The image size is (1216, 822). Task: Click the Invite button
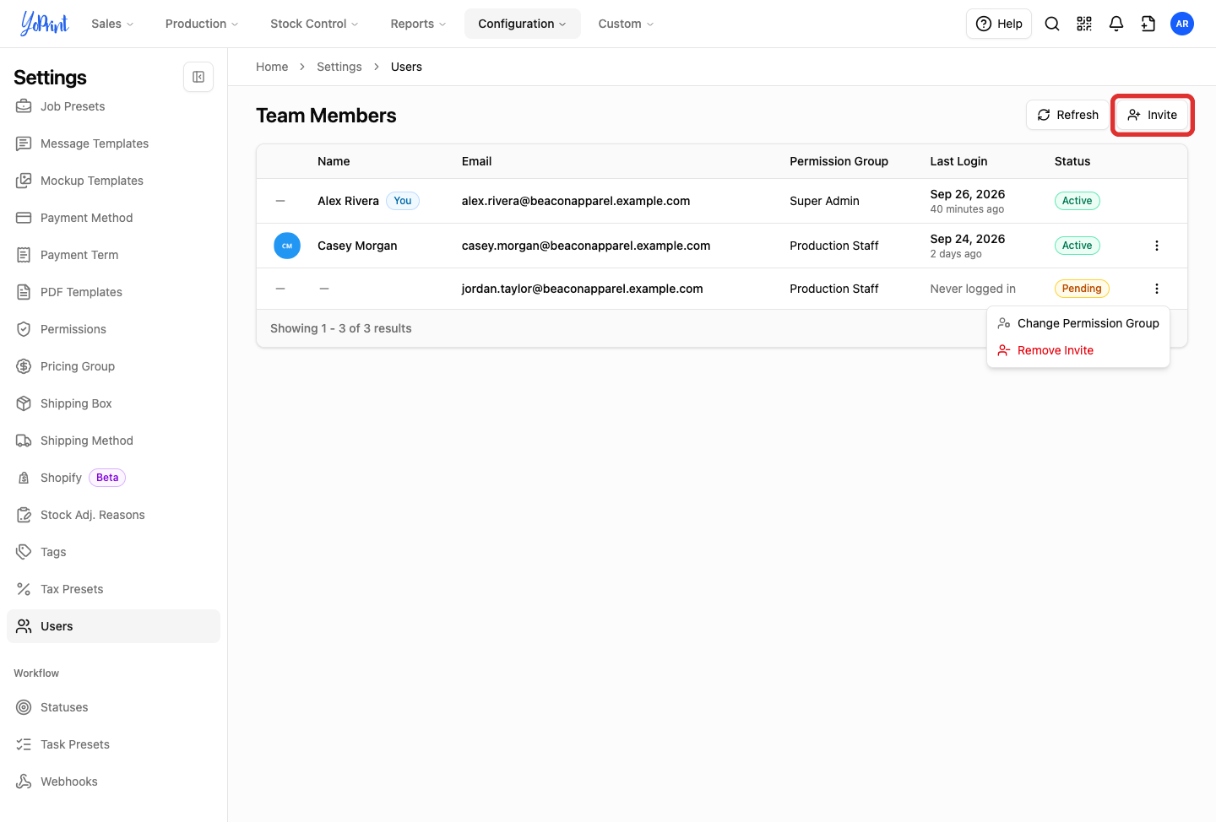(x=1152, y=115)
